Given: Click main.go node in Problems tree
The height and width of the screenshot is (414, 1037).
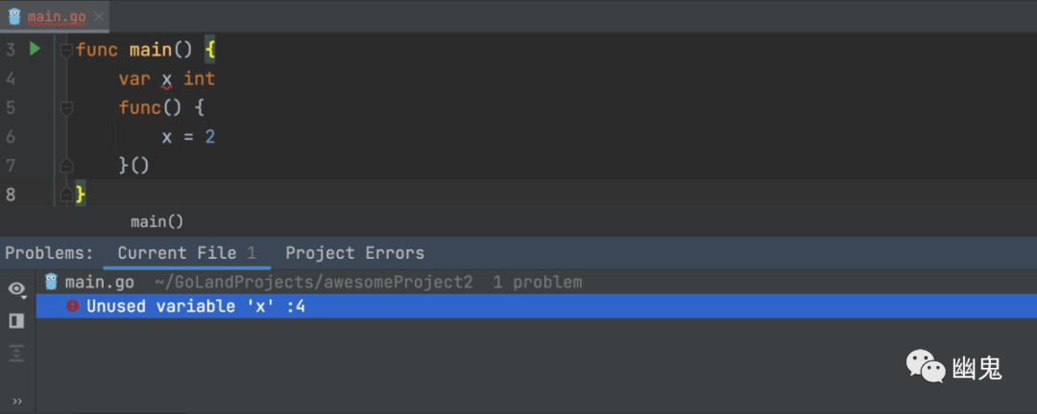Looking at the screenshot, I should click(x=99, y=282).
